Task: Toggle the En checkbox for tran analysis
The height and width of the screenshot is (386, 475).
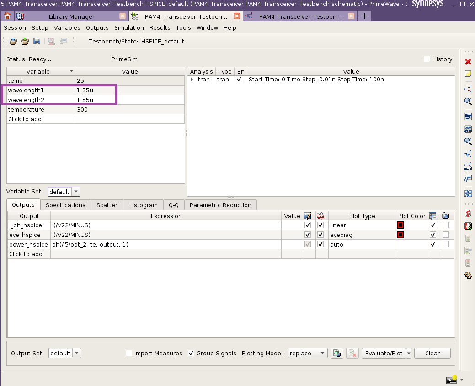Action: coord(239,80)
